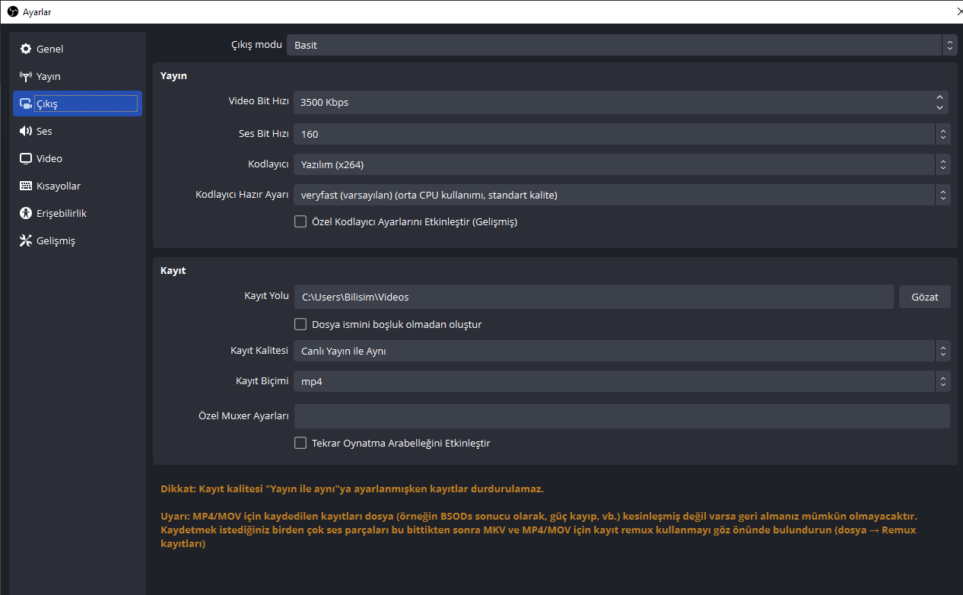963x595 pixels.
Task: Click the Dikkat warning about Yayın ile aynı
Action: 352,488
